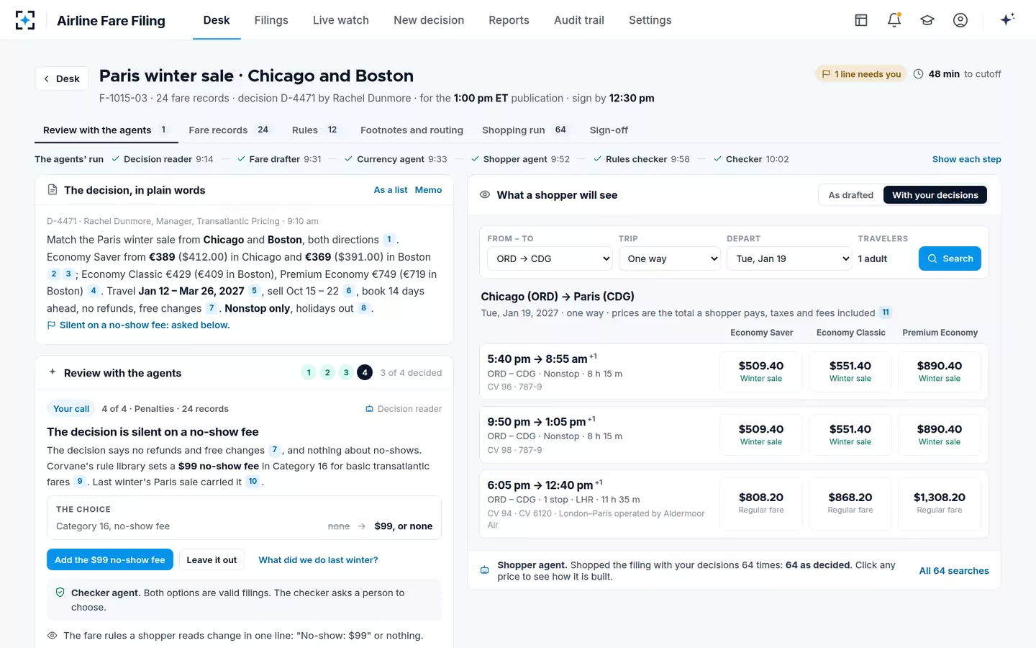Jump to review step 1
This screenshot has height=648, width=1036.
309,372
